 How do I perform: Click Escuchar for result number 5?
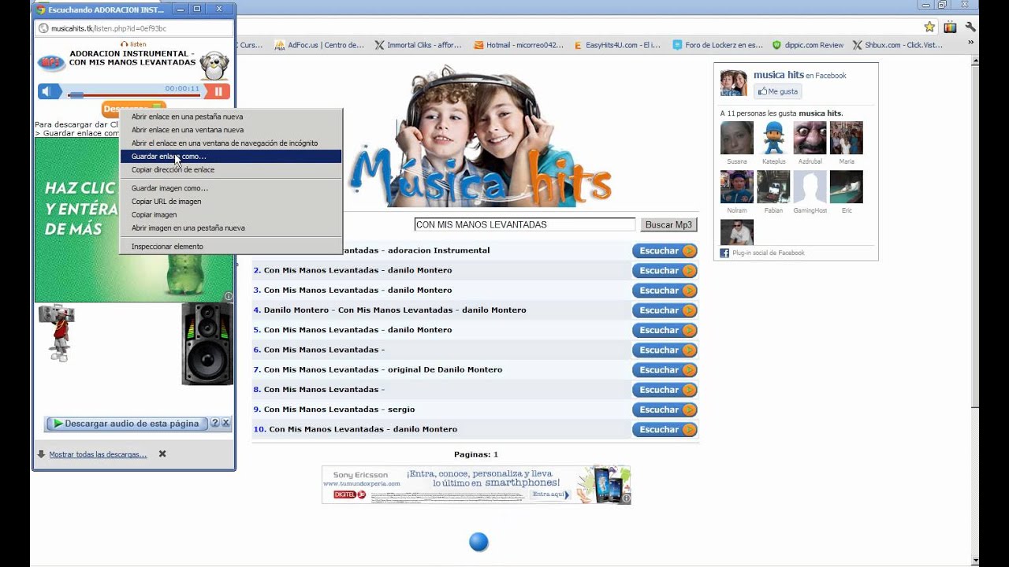[x=665, y=330]
